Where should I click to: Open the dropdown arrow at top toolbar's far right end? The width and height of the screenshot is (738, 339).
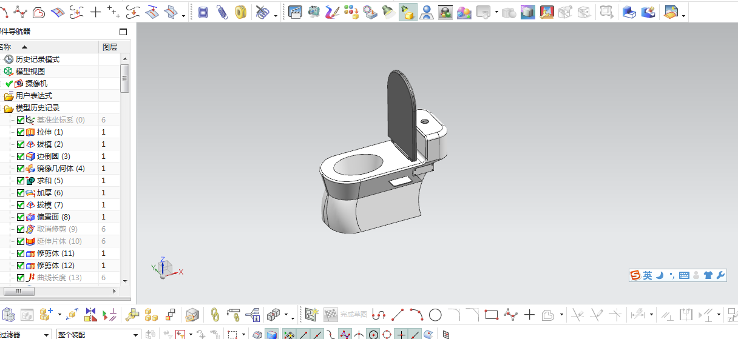coord(684,16)
